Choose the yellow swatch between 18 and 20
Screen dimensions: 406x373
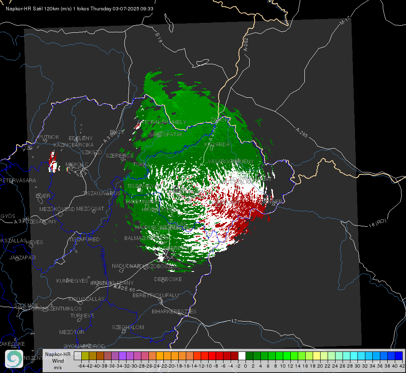tap(316, 356)
